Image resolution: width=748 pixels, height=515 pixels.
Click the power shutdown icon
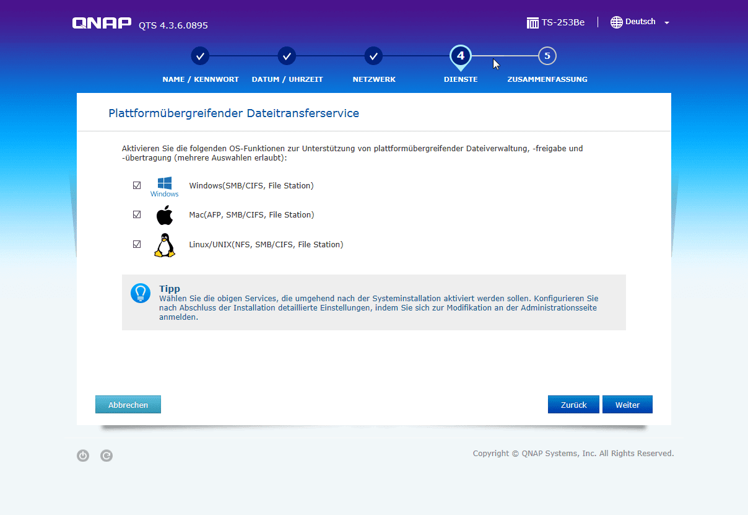(x=83, y=456)
